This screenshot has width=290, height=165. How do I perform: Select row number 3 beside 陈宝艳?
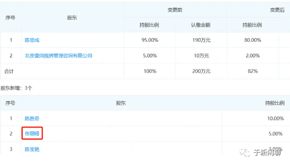[11, 149]
